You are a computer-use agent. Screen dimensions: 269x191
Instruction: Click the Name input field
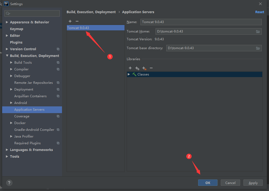[x=201, y=22]
